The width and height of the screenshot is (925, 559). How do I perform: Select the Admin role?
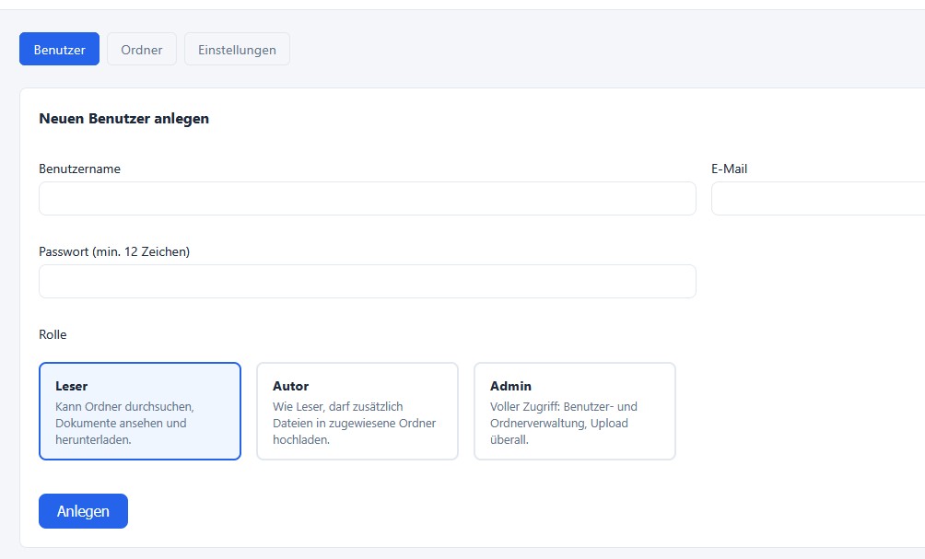tap(575, 410)
